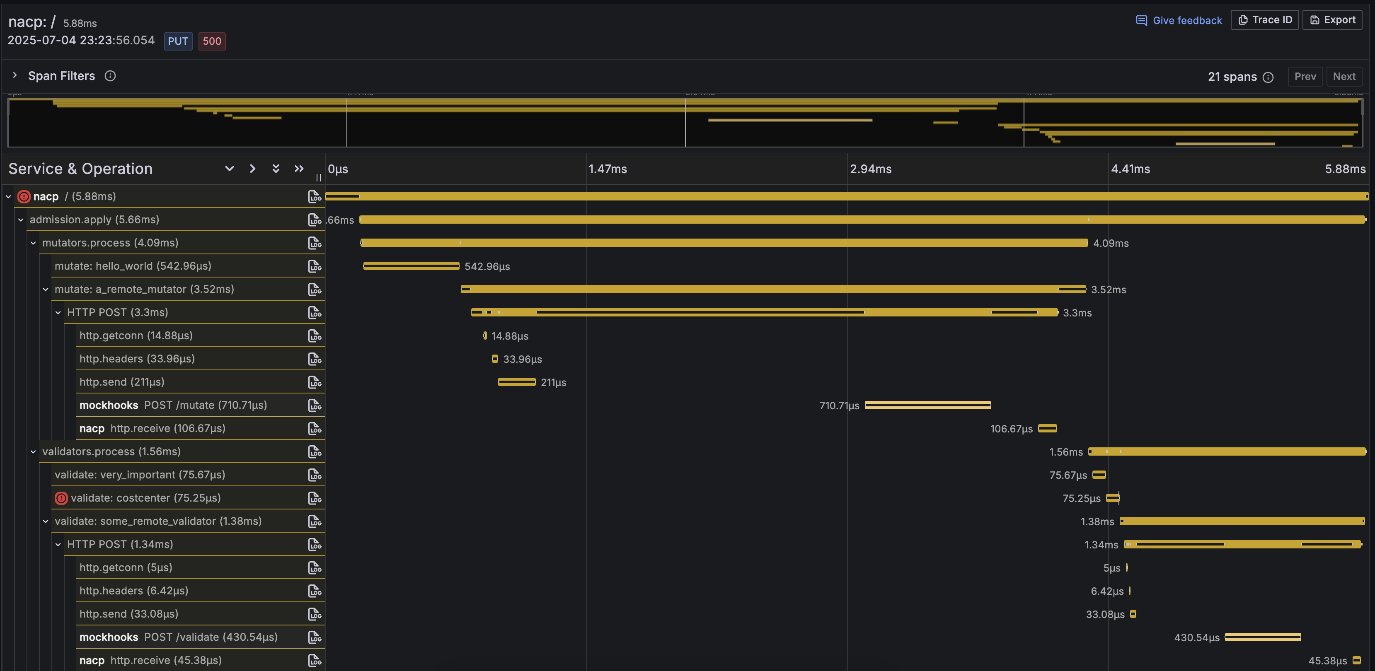Collapse mutate: a_remote_mutator span
1375x671 pixels.
point(46,289)
